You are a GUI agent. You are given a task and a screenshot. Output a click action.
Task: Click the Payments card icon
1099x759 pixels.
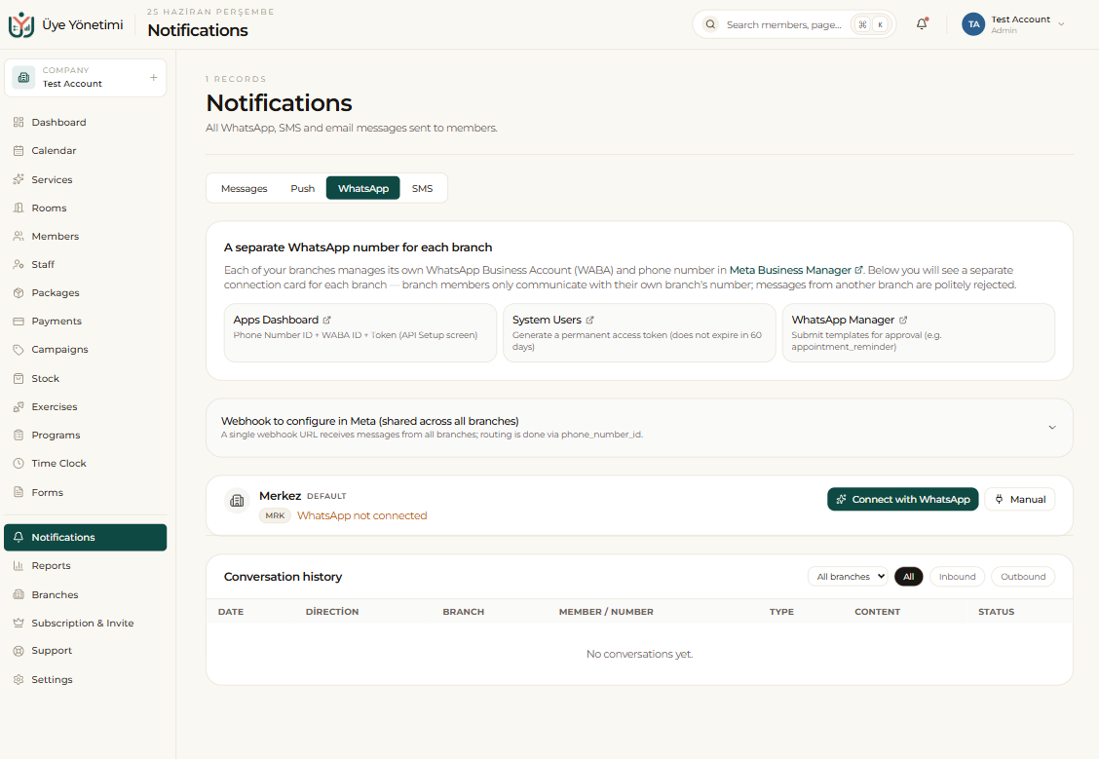coord(19,321)
